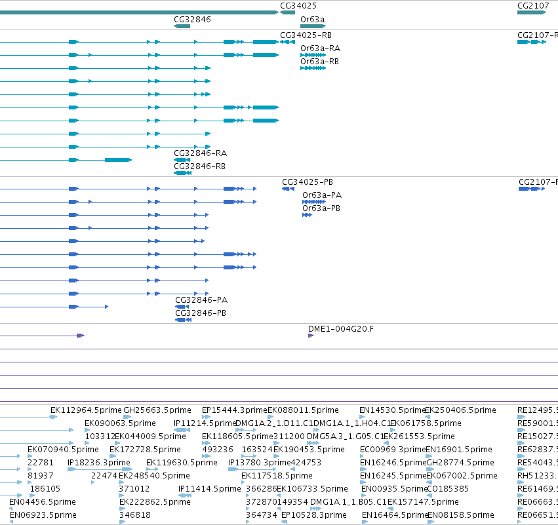
Task: Click the EK061758.5prime EST label
Action: coord(426,423)
